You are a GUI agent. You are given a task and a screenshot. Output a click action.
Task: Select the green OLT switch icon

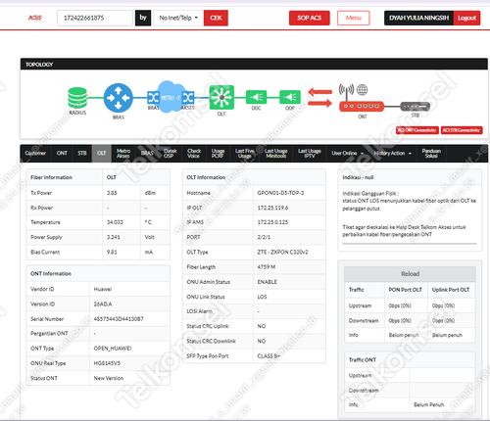(x=221, y=97)
